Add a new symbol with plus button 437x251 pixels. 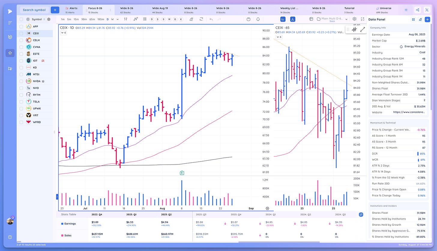pos(55,10)
